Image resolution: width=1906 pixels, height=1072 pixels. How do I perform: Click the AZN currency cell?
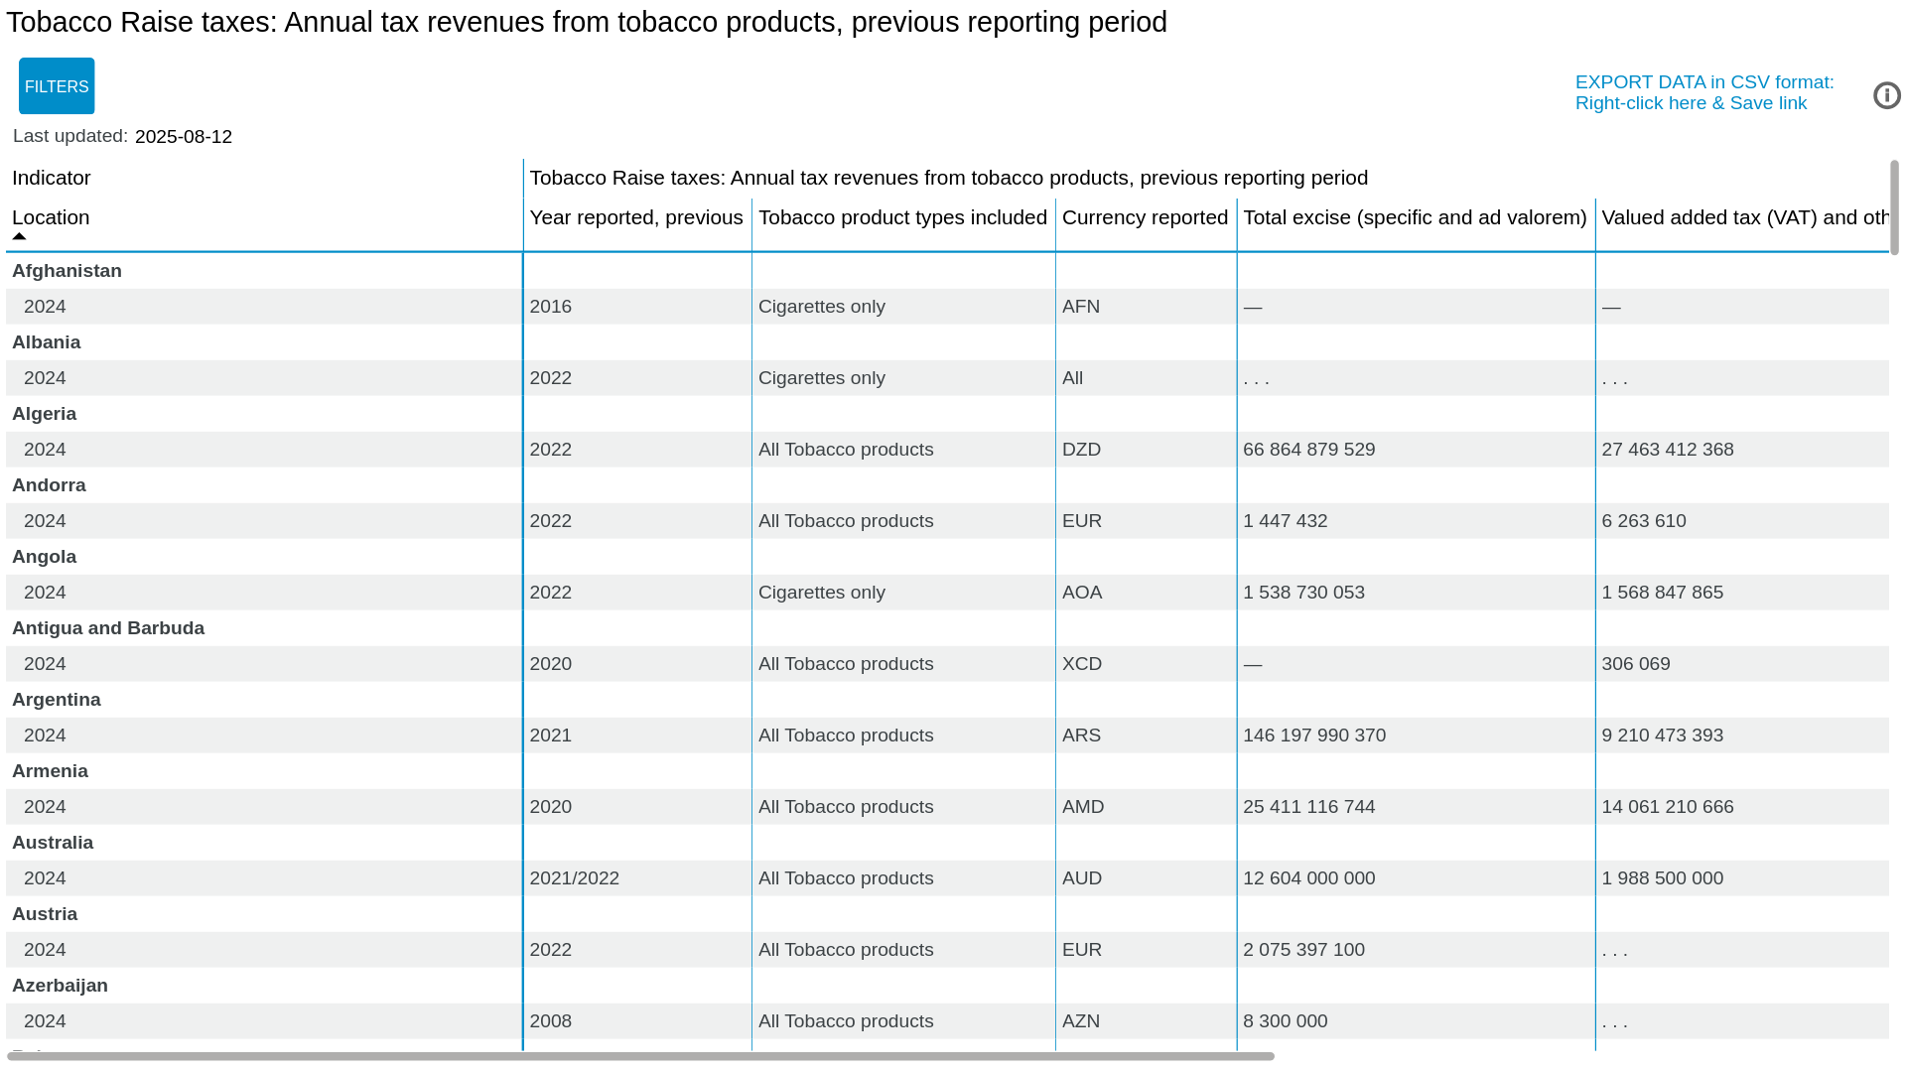tap(1081, 1021)
